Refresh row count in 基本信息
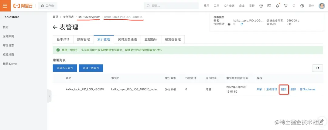328x130 pixels. (242, 24)
